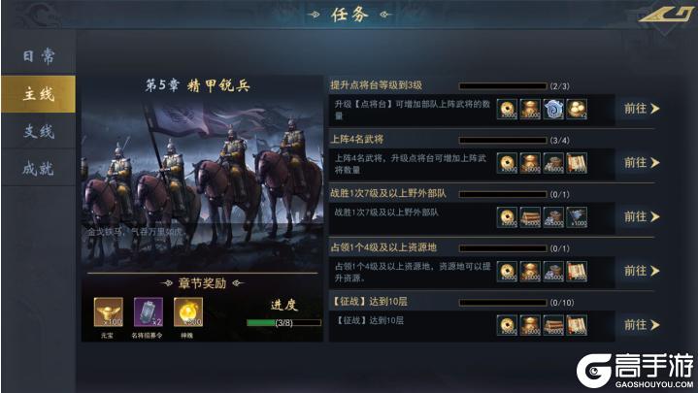Select the stone pile reward in 占领资源地 quest
The image size is (698, 393).
pos(553,271)
